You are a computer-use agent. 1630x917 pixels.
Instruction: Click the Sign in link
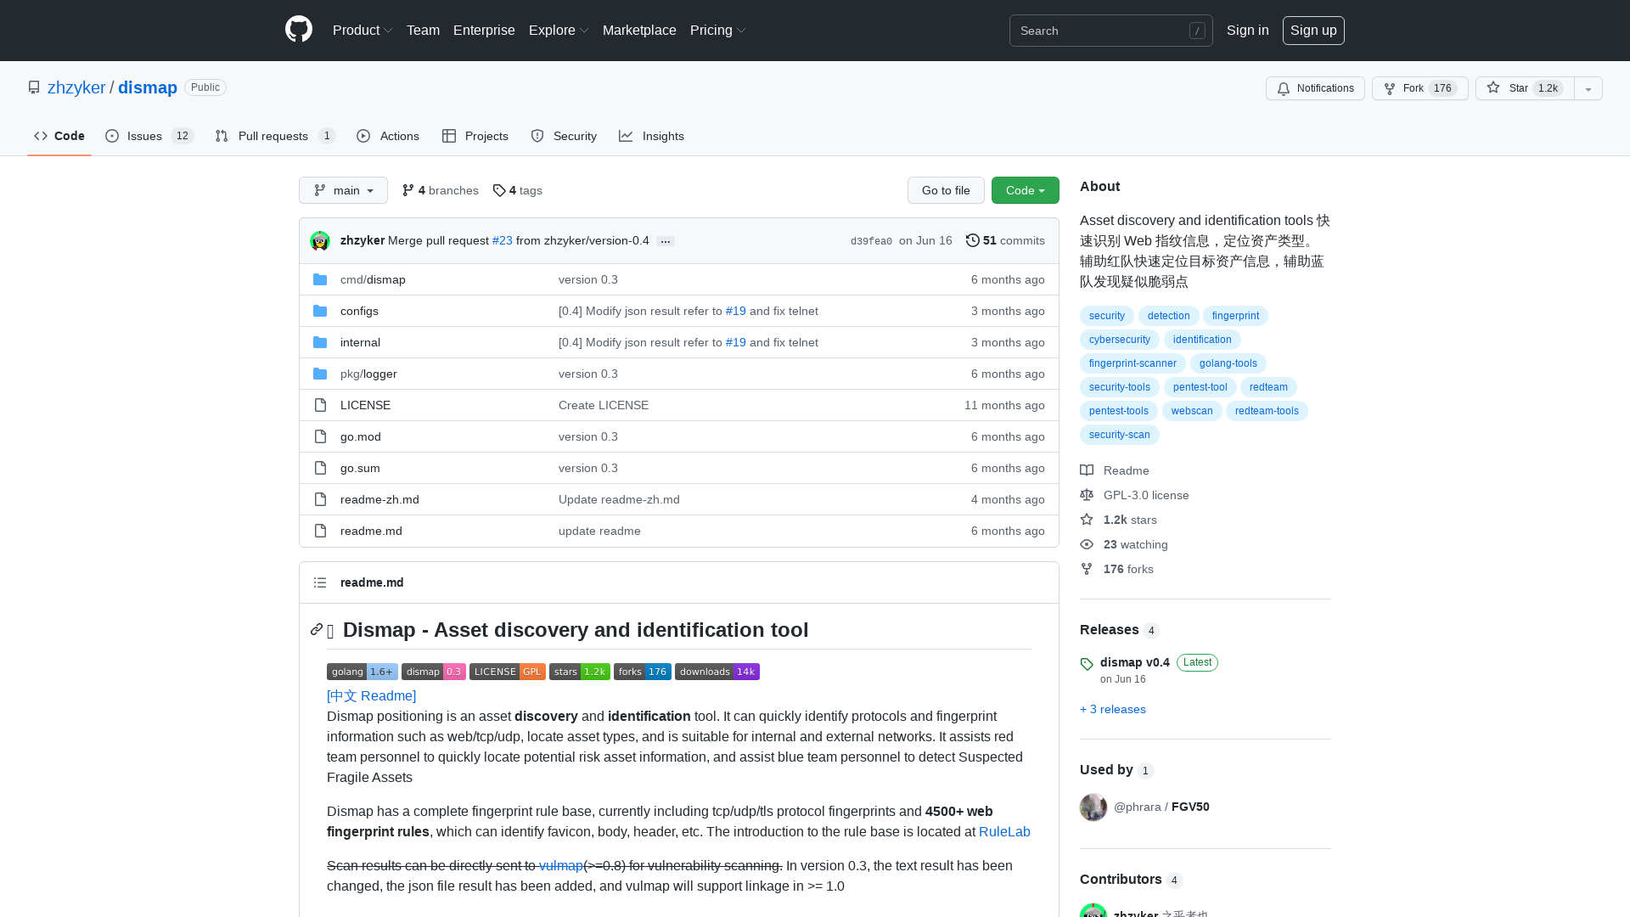click(x=1248, y=30)
